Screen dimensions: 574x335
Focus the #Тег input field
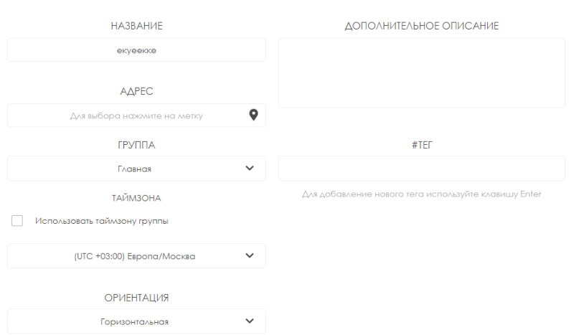point(421,169)
